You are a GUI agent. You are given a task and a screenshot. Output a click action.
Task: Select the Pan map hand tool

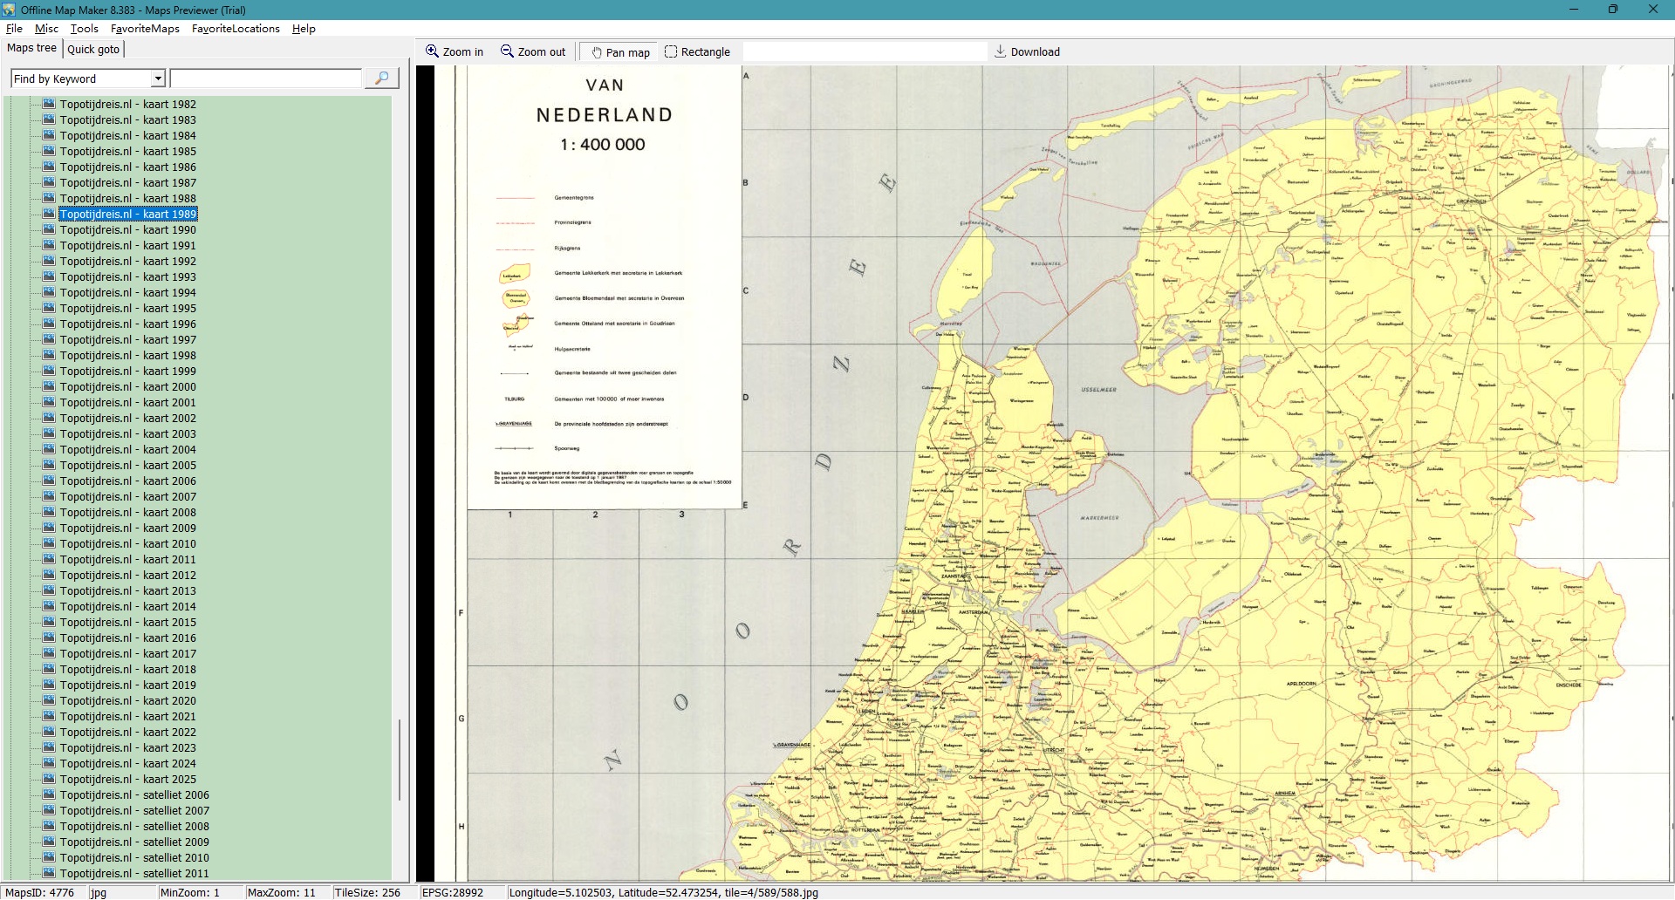(597, 52)
